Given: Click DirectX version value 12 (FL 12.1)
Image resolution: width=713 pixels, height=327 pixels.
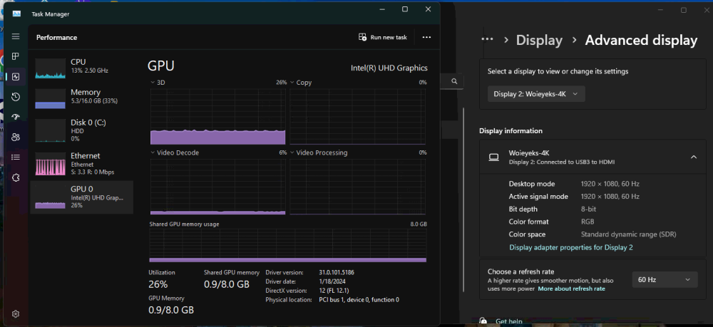Looking at the screenshot, I should pos(334,291).
